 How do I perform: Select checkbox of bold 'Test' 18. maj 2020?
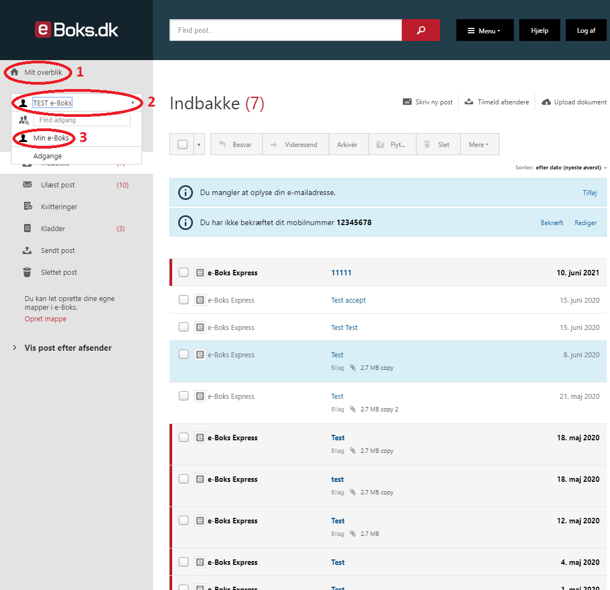(184, 438)
